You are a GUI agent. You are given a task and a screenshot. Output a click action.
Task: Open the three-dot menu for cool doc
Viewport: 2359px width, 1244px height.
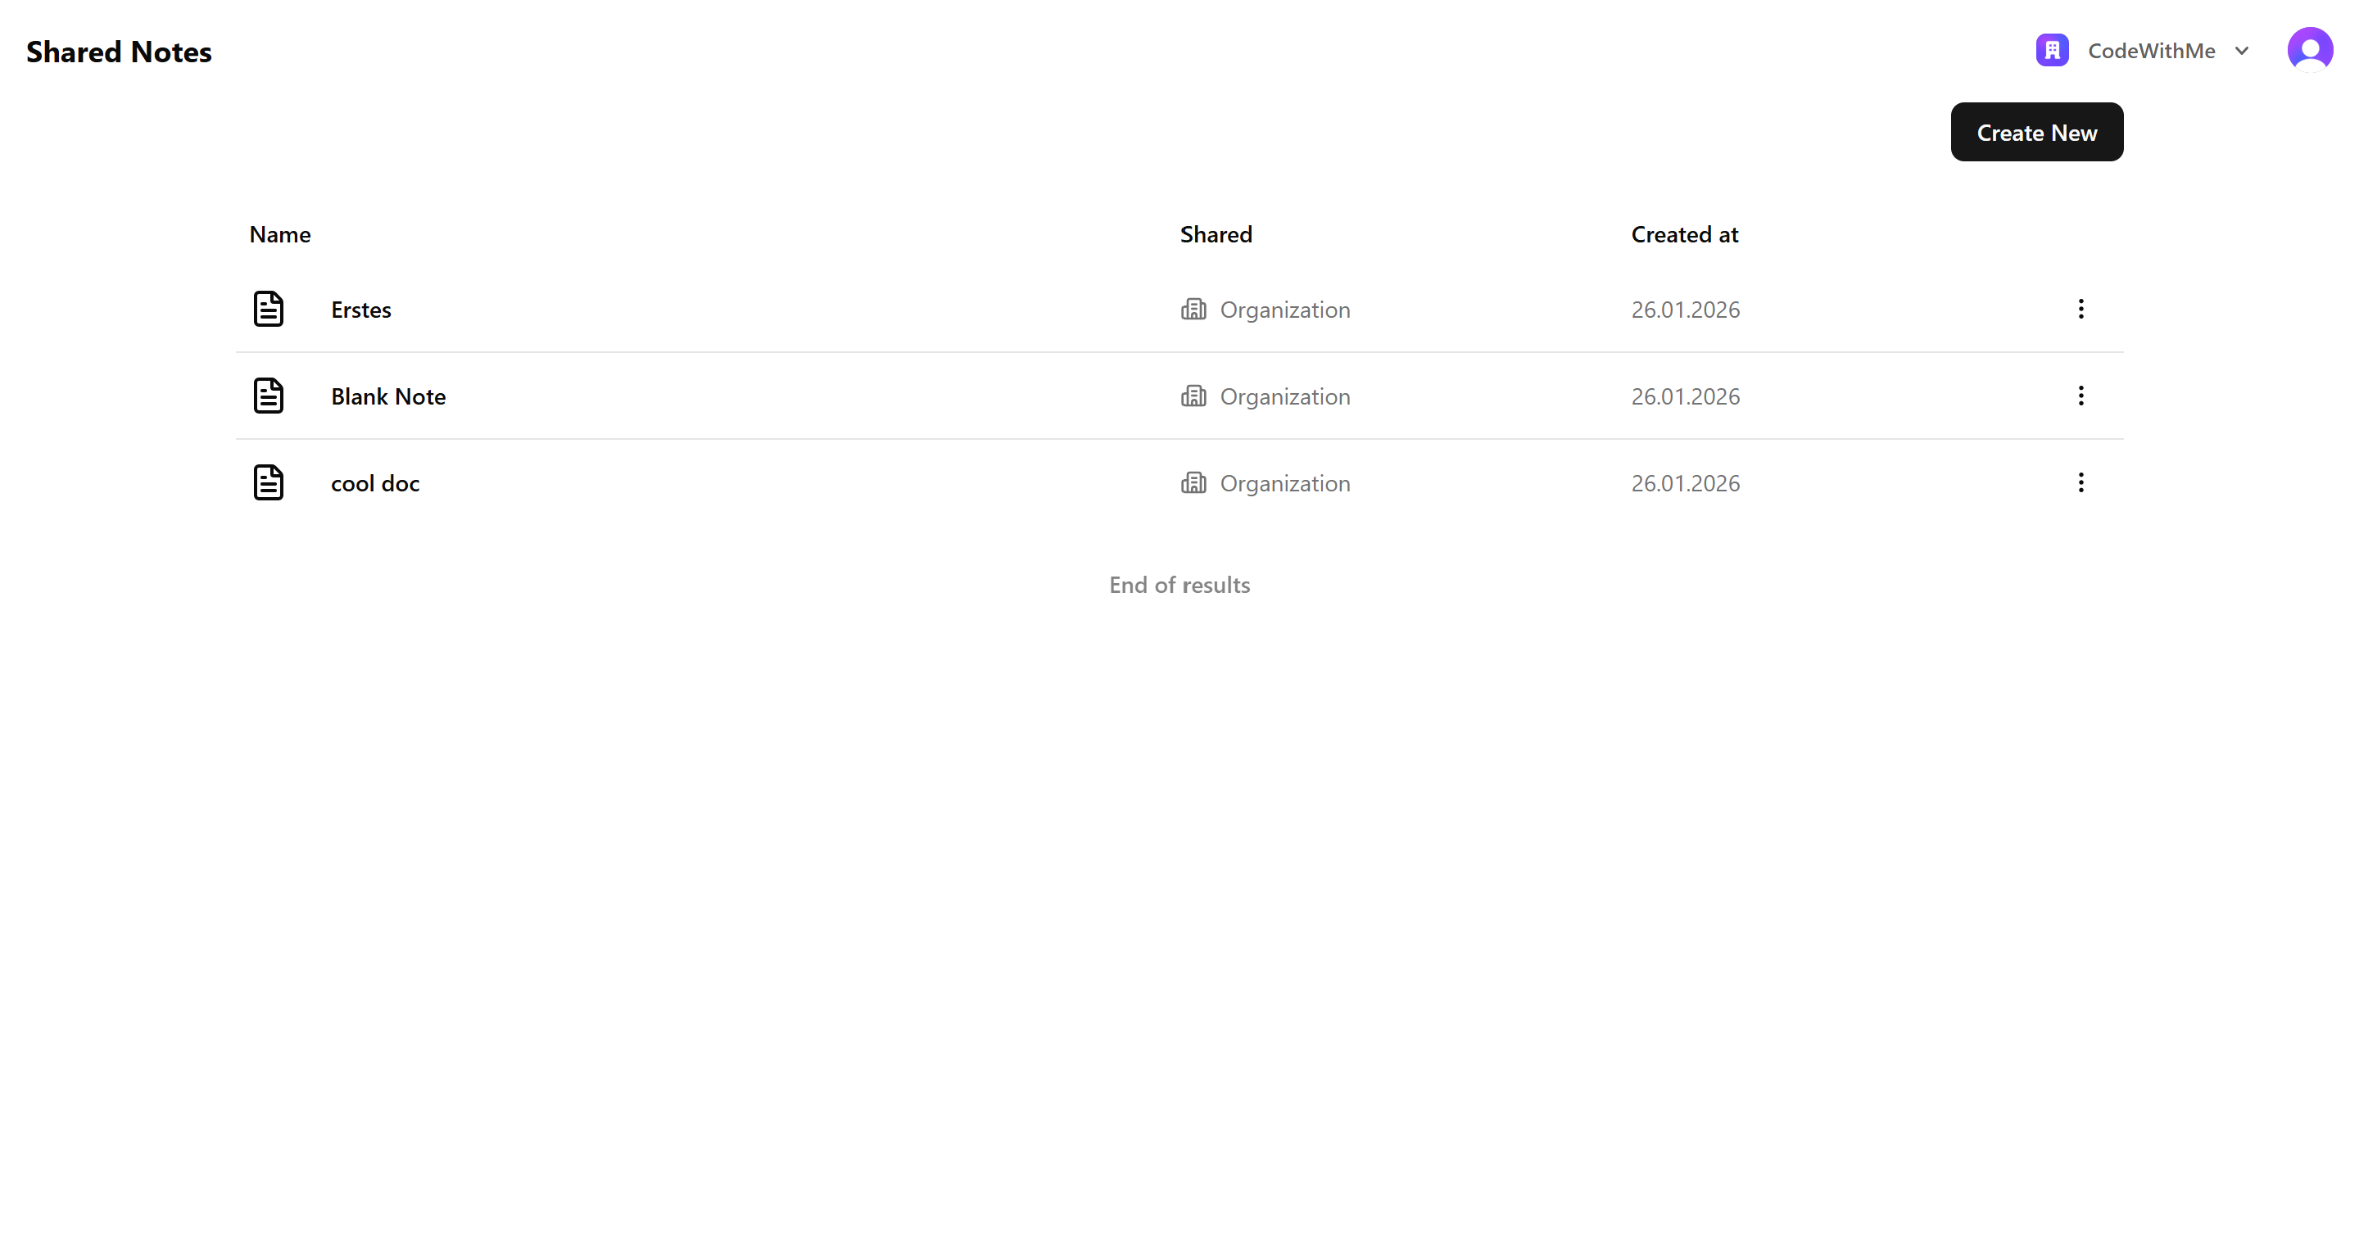(2081, 483)
